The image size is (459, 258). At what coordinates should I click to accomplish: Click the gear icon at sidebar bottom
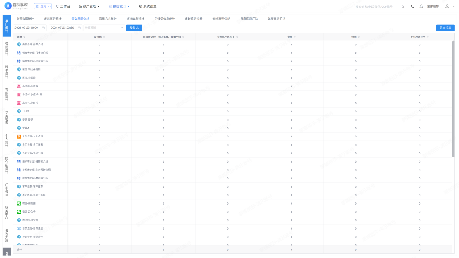(7, 254)
